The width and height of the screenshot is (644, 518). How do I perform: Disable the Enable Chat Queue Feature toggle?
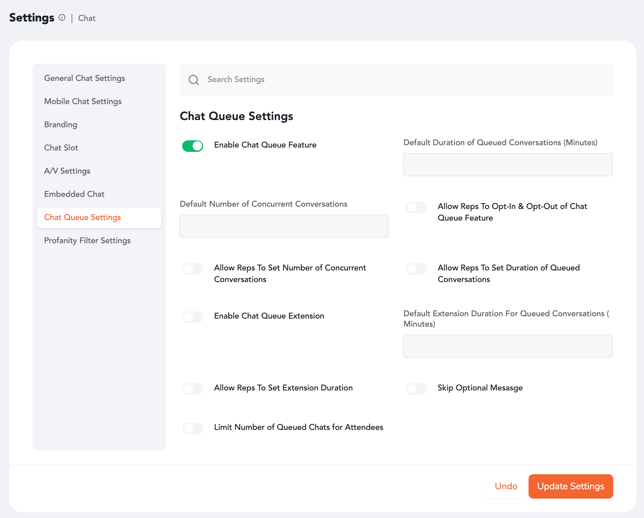point(193,146)
